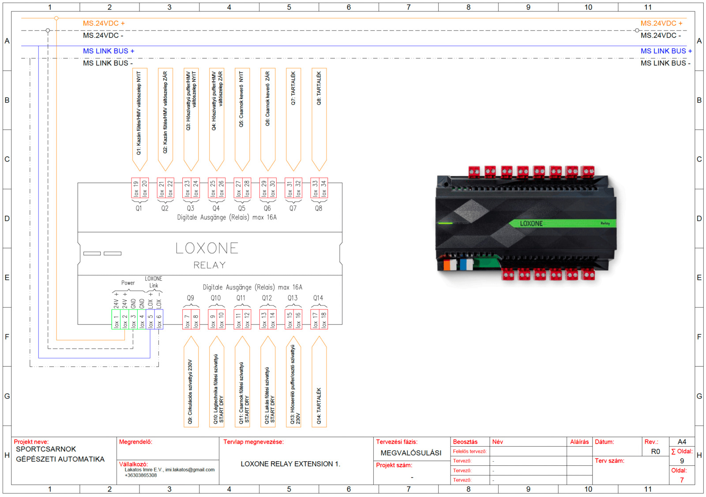The height and width of the screenshot is (497, 706).
Task: Select the Q14 terminal block lox 17/18
Action: coord(319,320)
